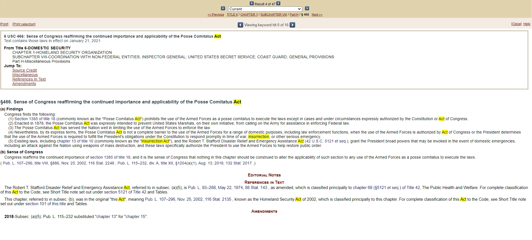Jump to next keyword hit arrow
The width and height of the screenshot is (532, 240).
coord(292,25)
